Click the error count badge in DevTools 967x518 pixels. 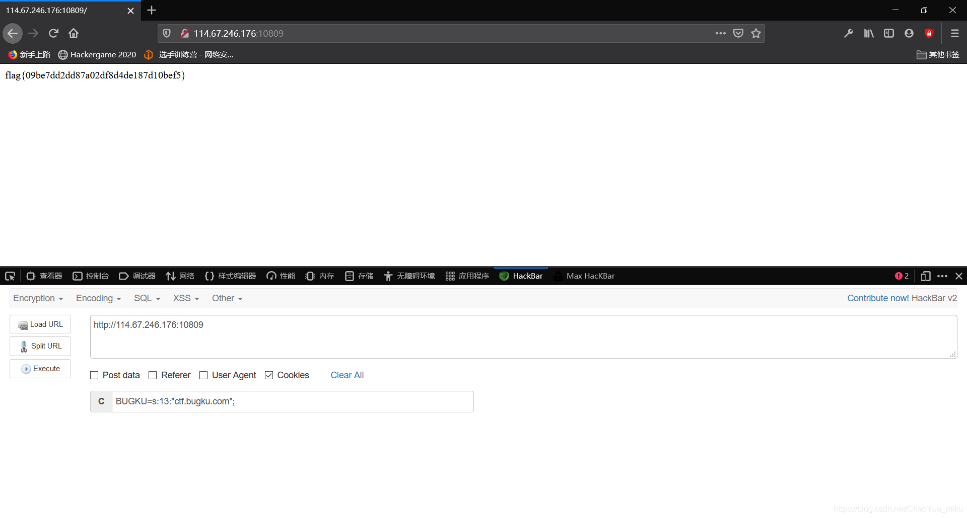901,276
